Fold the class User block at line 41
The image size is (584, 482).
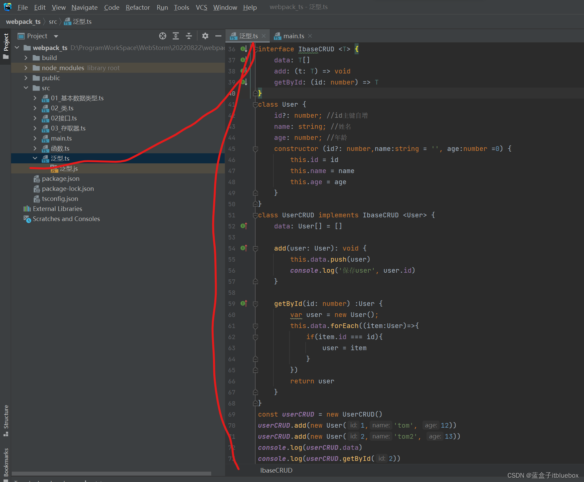[x=255, y=105]
